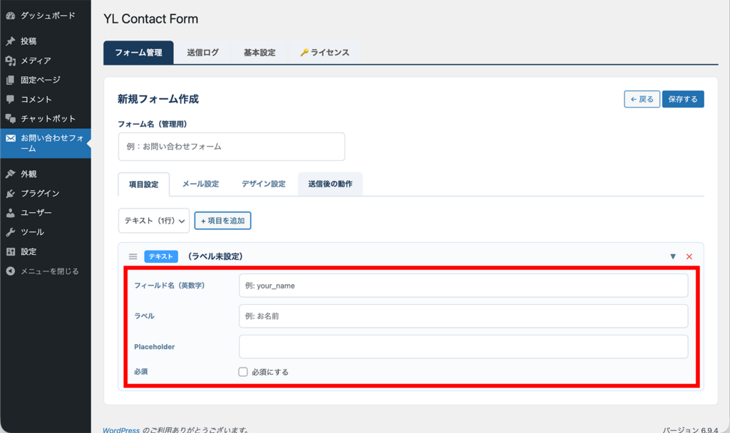Collapse the field panel with triangle arrow
The width and height of the screenshot is (730, 433).
(x=673, y=256)
